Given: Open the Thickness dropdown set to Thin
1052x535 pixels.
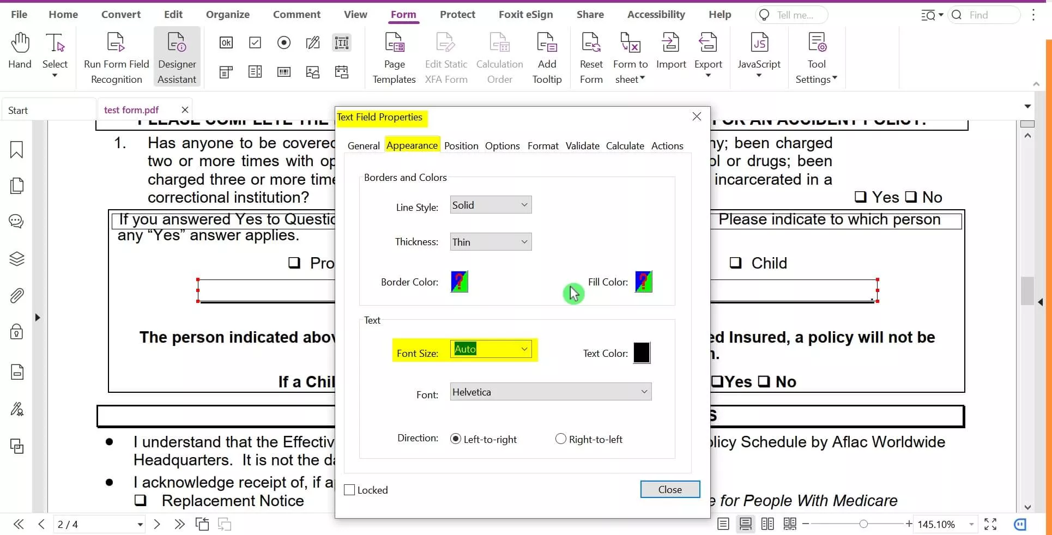Looking at the screenshot, I should [489, 241].
